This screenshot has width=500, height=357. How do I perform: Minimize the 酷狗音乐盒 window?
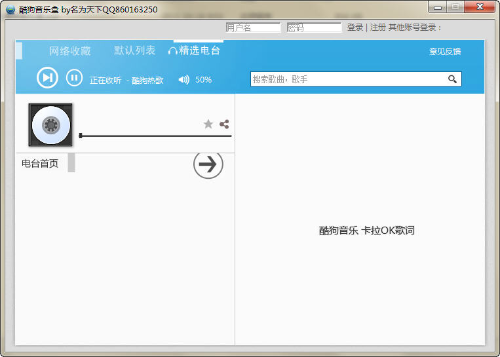click(x=438, y=7)
